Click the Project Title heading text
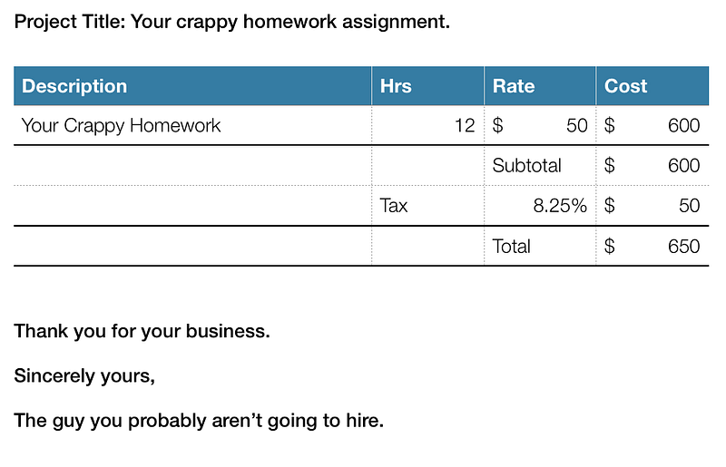This screenshot has width=726, height=467. coord(232,22)
